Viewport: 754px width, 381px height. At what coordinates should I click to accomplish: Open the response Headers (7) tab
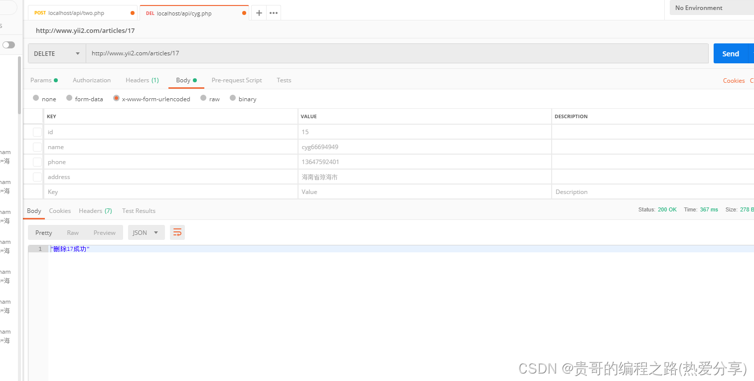pyautogui.click(x=95, y=211)
